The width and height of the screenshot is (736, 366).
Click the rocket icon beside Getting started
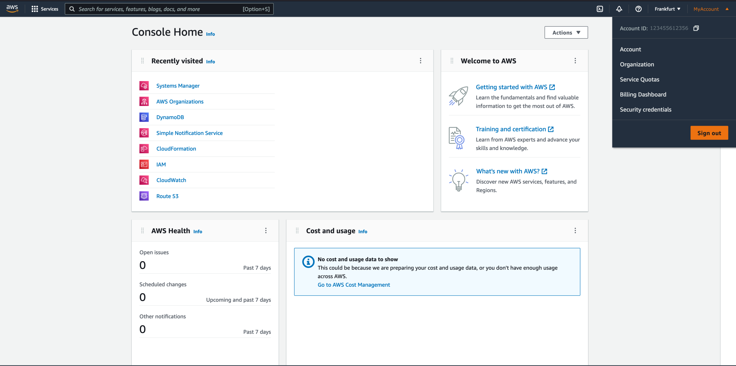[458, 96]
